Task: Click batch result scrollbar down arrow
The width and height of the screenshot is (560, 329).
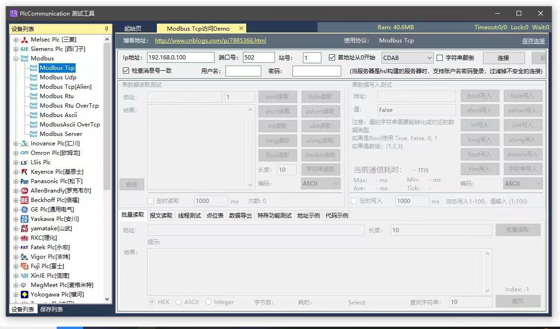Action: click(487, 290)
